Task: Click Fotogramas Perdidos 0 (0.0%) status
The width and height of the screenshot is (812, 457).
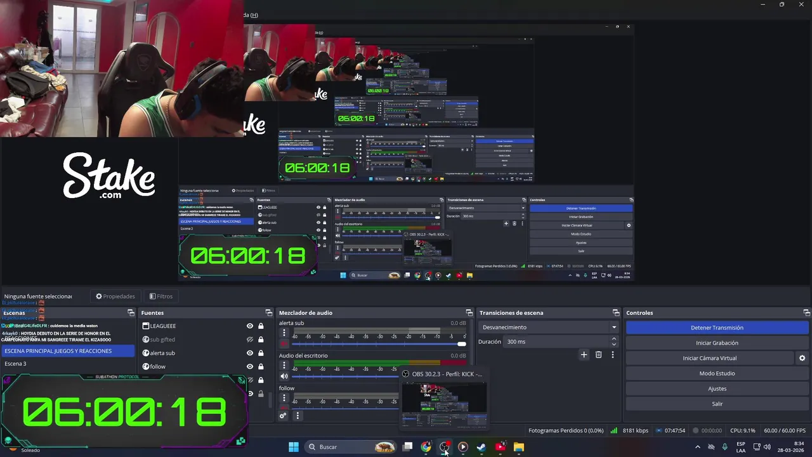Action: (566, 430)
